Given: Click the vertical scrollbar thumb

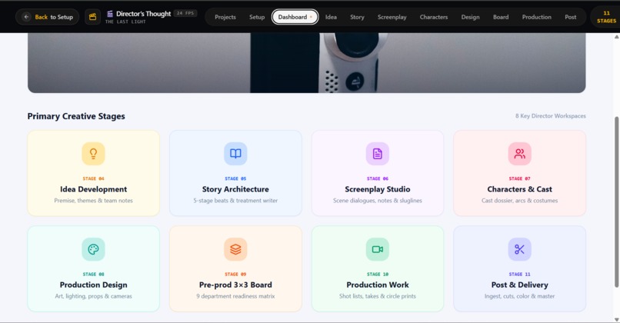Looking at the screenshot, I should (x=616, y=202).
